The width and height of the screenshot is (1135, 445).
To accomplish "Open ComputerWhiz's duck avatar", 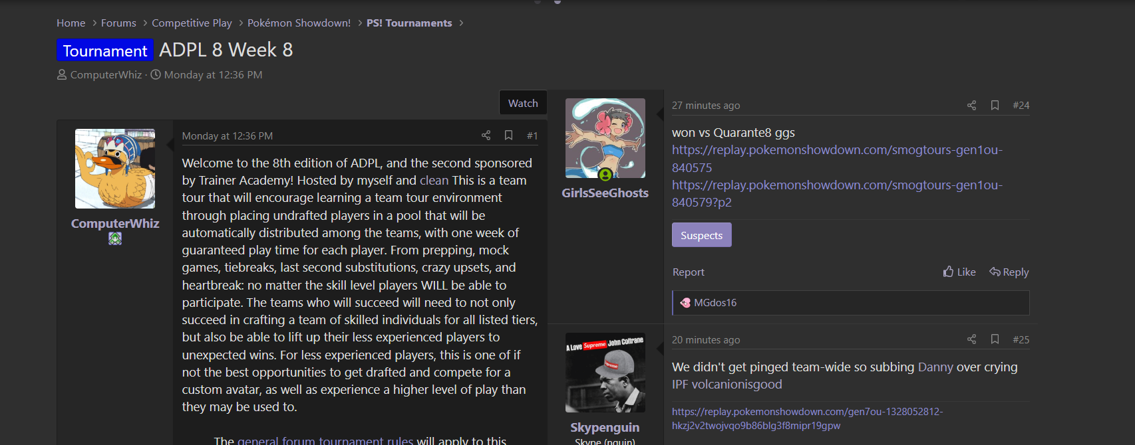I will point(115,169).
